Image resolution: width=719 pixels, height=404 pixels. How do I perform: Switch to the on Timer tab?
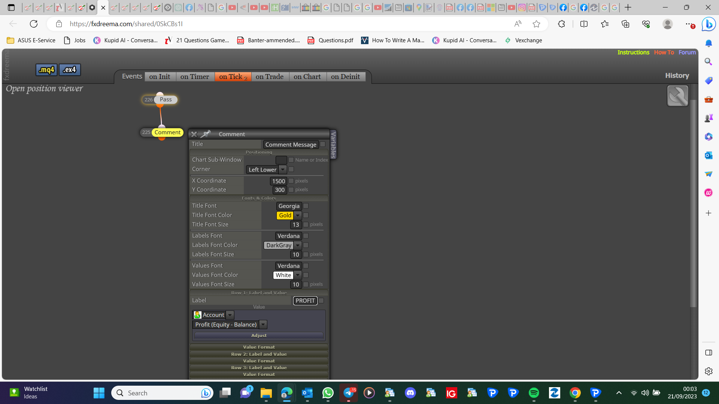(x=195, y=77)
